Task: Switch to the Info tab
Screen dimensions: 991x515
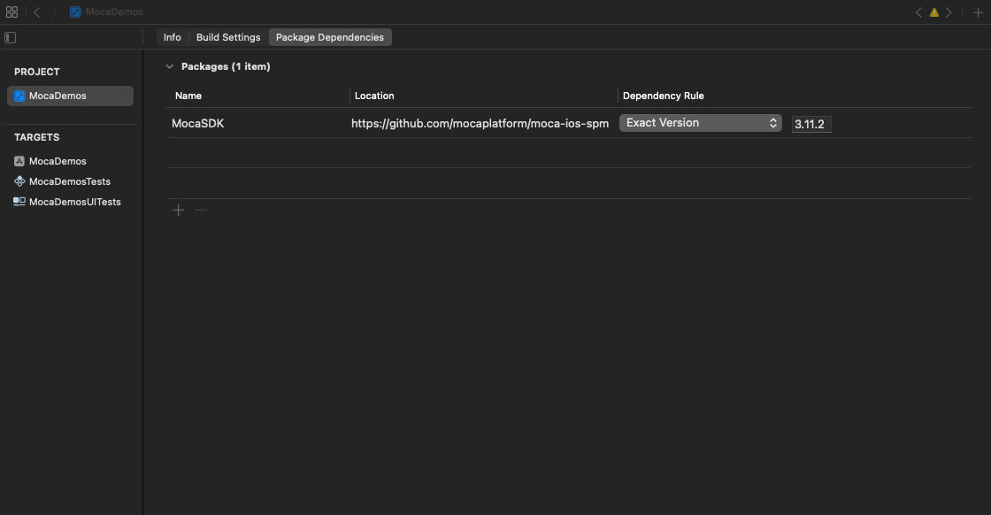Action: click(172, 37)
